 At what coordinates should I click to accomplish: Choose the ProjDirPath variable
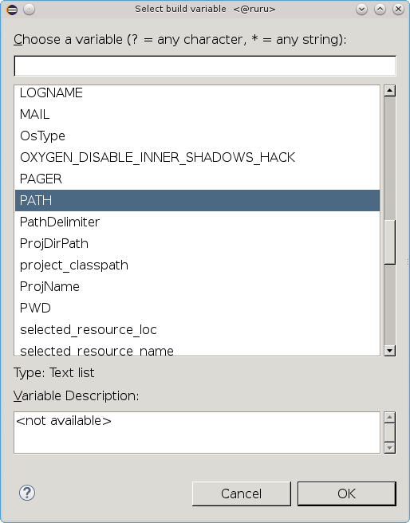(197, 243)
